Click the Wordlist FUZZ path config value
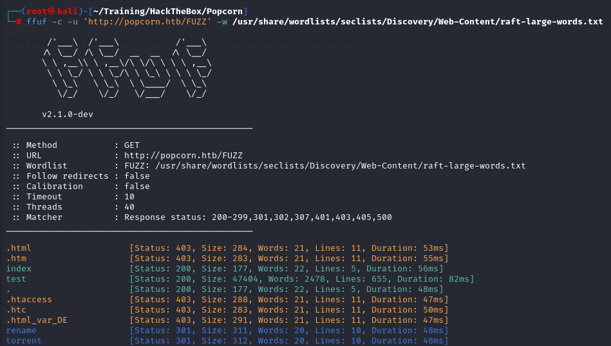 pos(324,166)
